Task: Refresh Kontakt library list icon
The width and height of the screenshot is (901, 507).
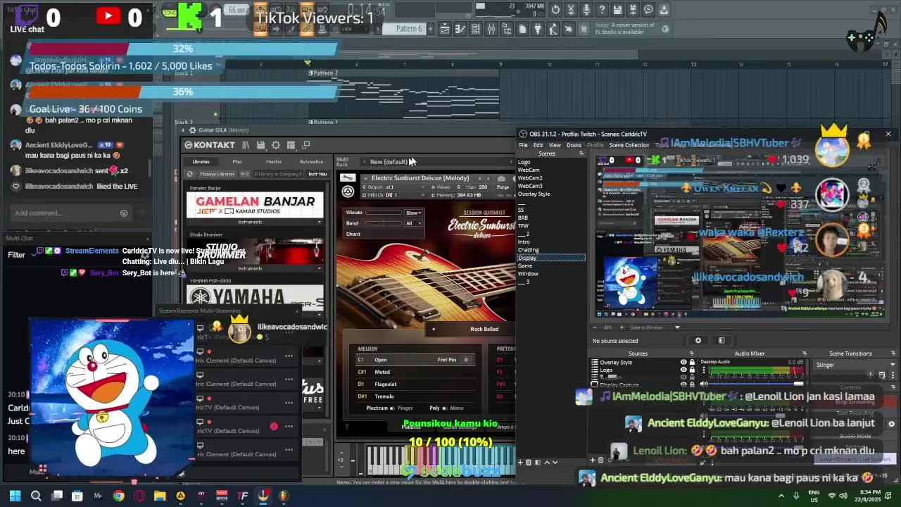Action: pos(189,174)
